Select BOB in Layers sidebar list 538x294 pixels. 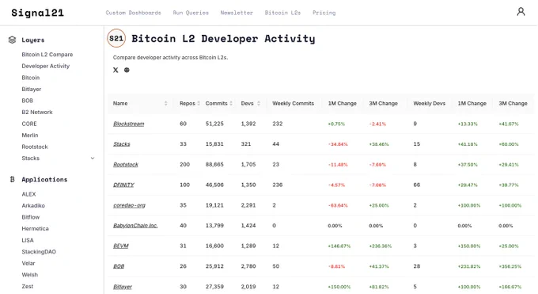[27, 101]
